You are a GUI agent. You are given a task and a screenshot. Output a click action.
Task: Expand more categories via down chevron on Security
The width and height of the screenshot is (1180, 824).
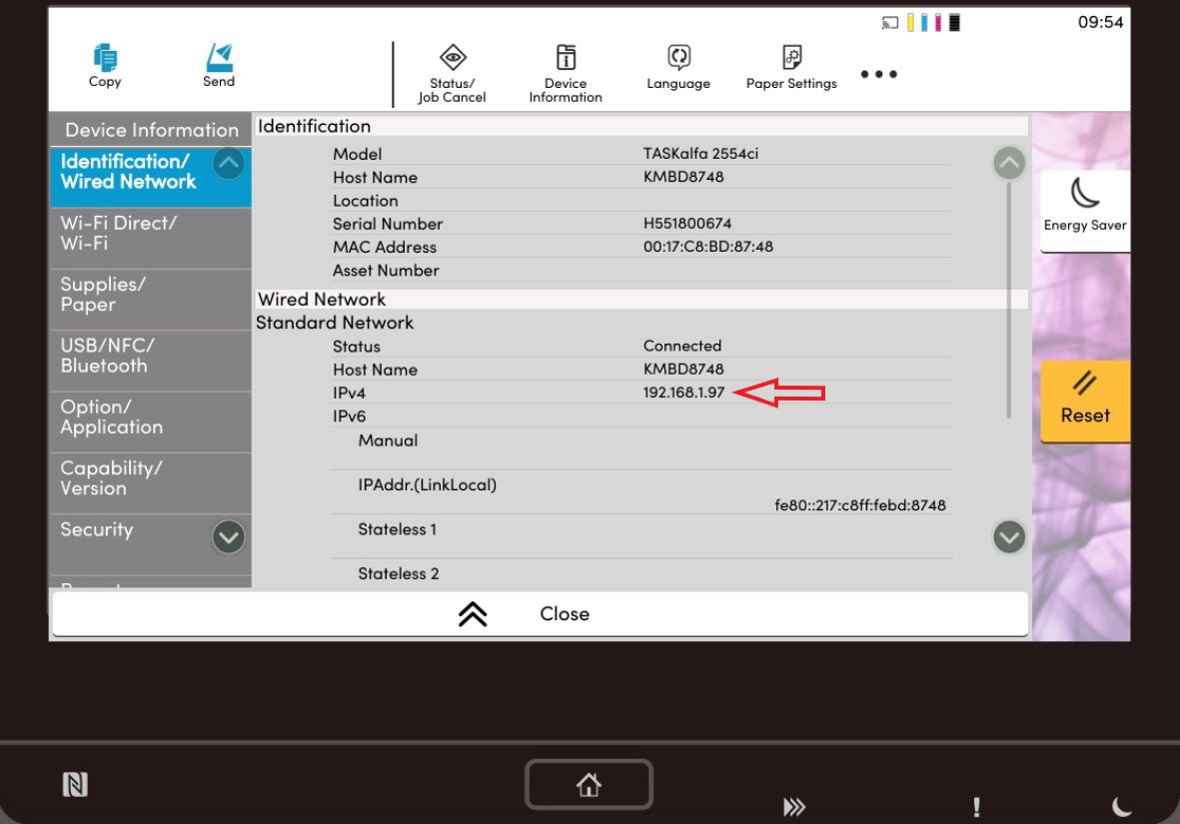pyautogui.click(x=227, y=537)
